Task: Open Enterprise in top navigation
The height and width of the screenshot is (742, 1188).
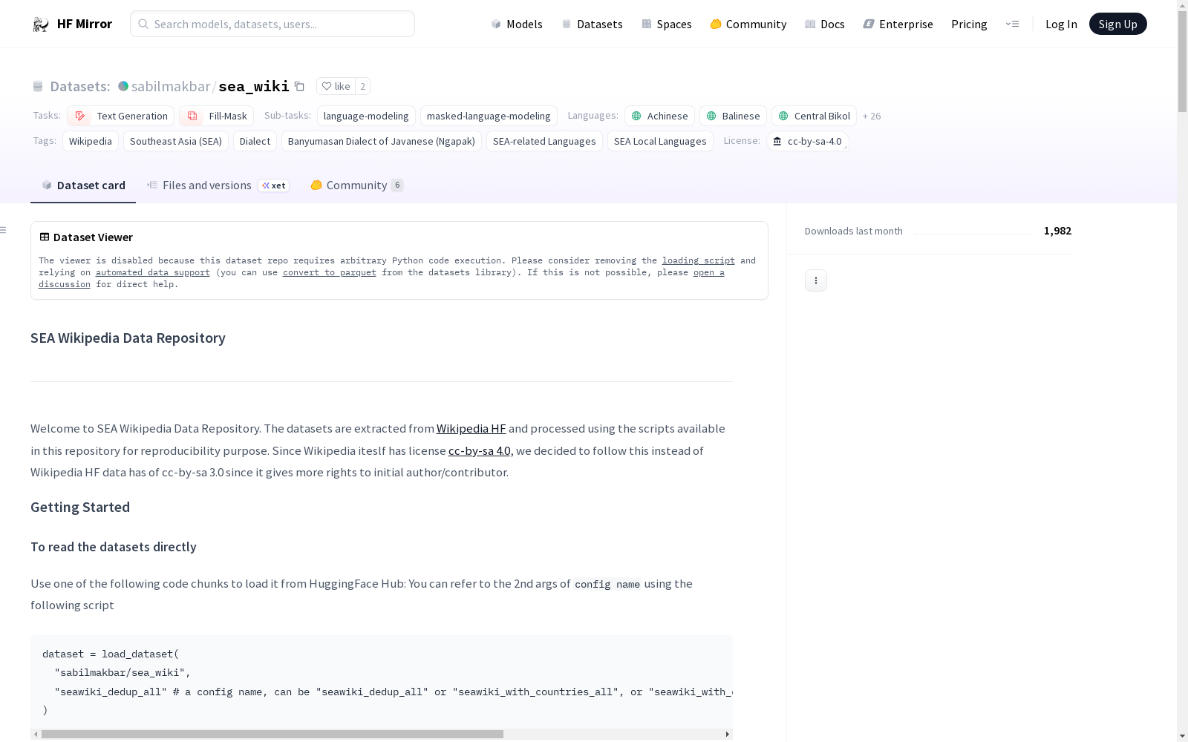Action: pos(898,24)
